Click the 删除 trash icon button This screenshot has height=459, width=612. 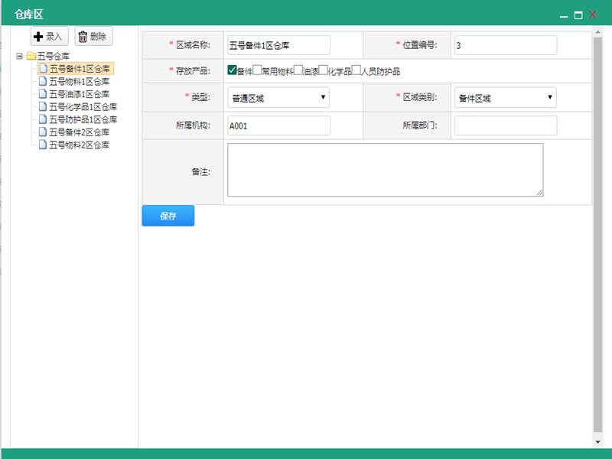(93, 36)
